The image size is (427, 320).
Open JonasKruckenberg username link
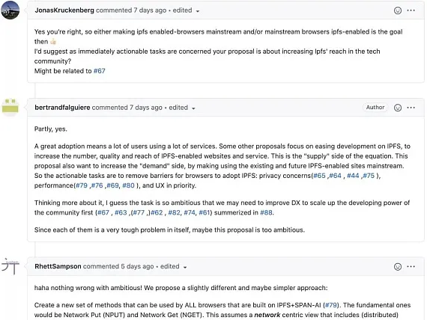(x=64, y=10)
